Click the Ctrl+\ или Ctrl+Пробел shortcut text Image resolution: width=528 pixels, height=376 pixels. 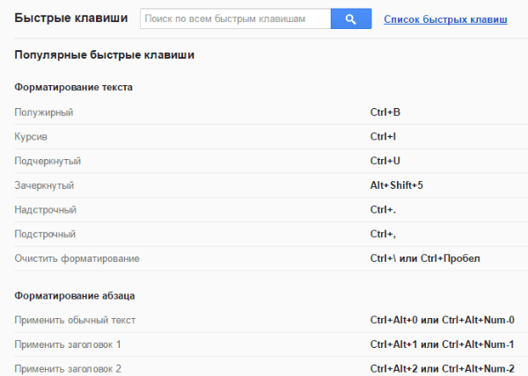425,258
